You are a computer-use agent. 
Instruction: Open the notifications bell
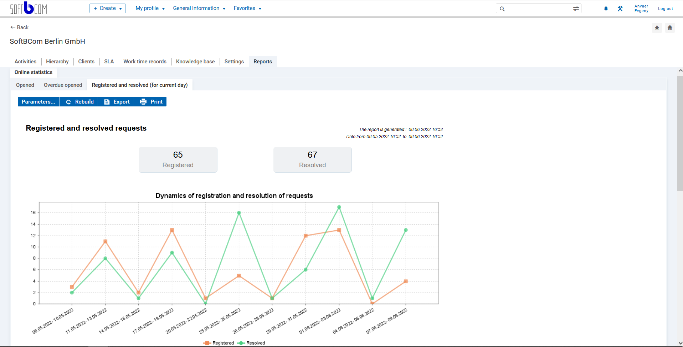[x=606, y=8]
